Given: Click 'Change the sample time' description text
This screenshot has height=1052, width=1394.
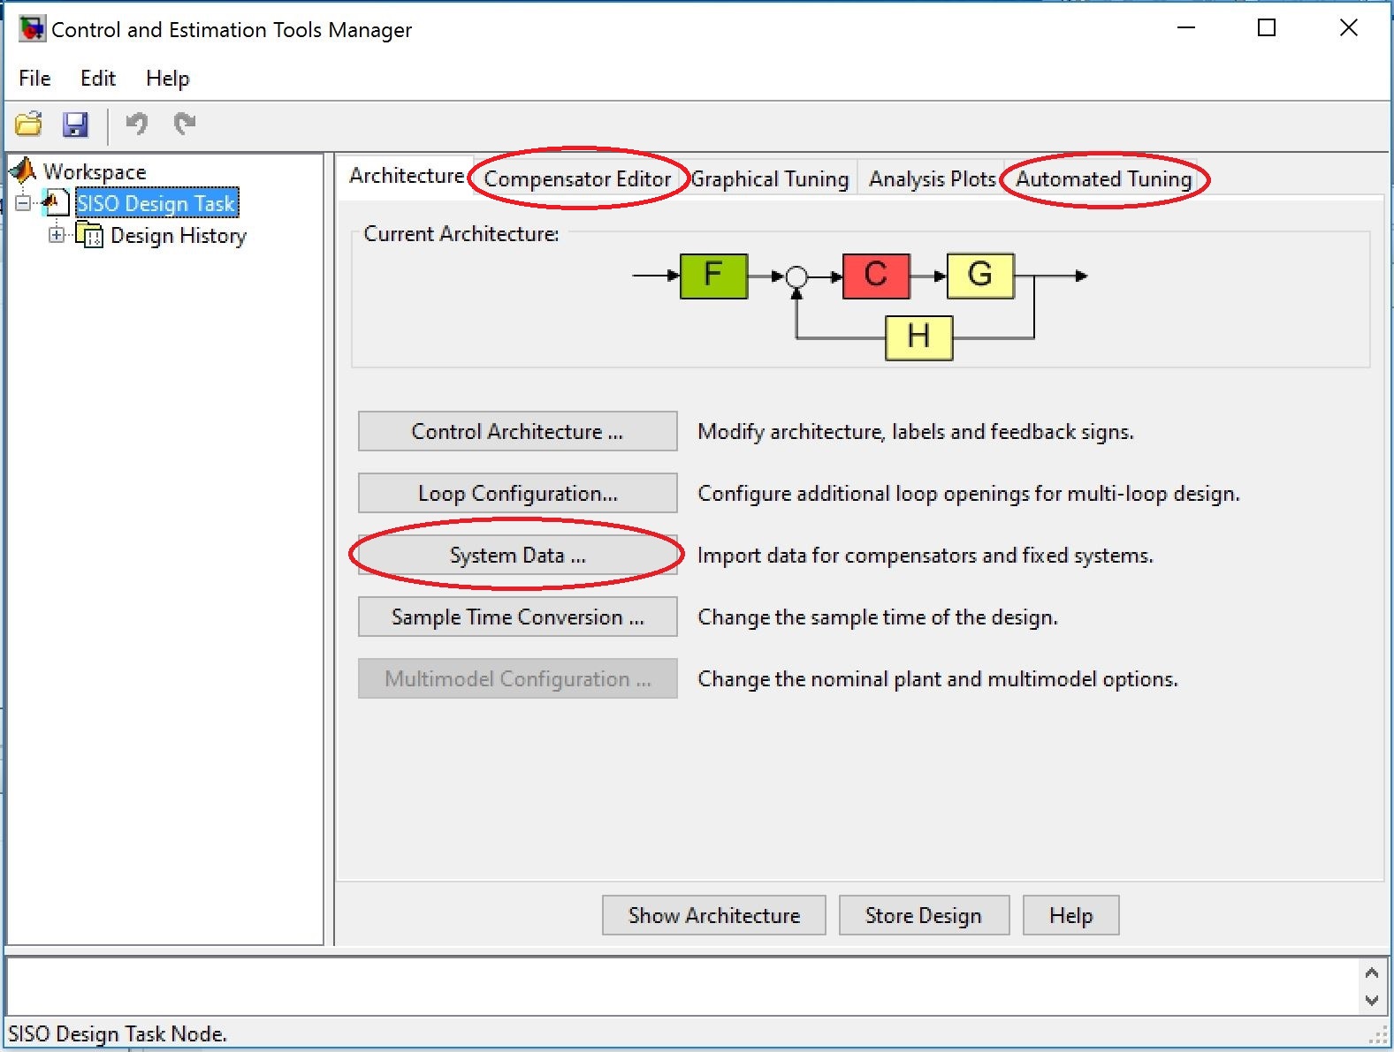Looking at the screenshot, I should point(878,617).
